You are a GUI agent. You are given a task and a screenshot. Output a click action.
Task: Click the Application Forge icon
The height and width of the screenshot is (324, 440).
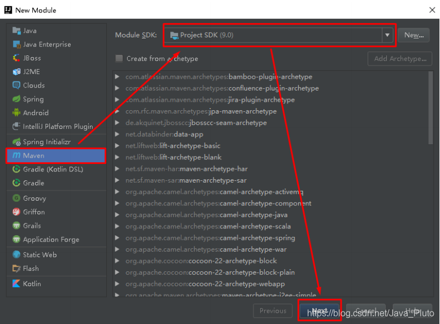click(x=16, y=239)
